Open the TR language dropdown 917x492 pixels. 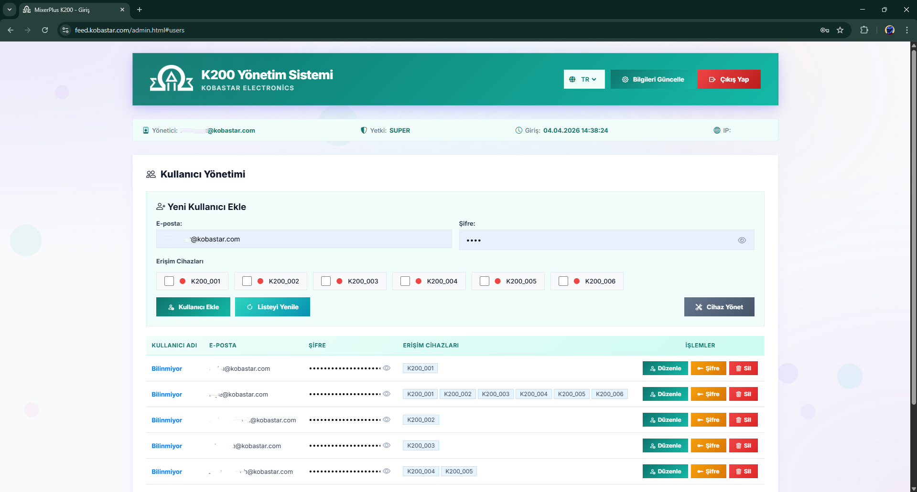click(x=584, y=79)
